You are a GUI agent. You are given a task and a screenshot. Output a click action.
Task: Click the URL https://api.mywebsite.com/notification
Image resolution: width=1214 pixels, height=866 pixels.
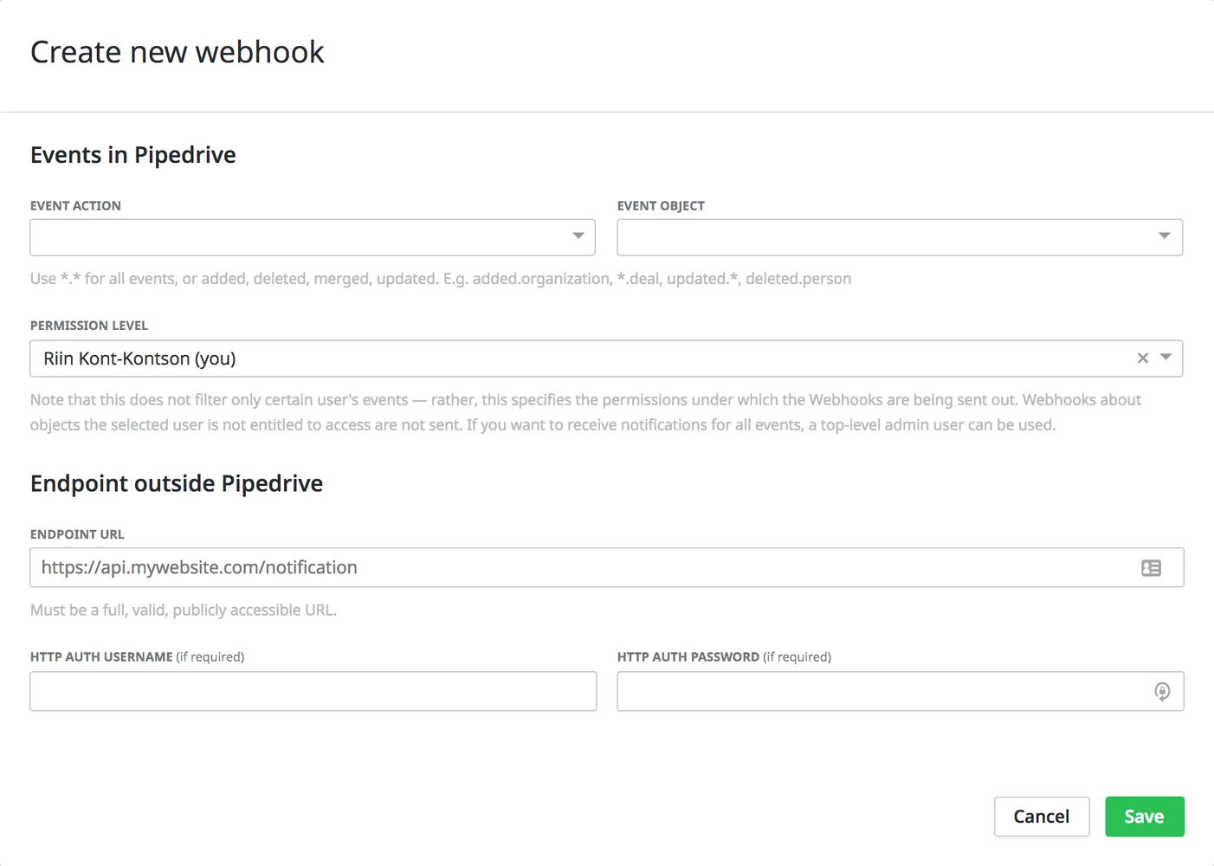(199, 567)
